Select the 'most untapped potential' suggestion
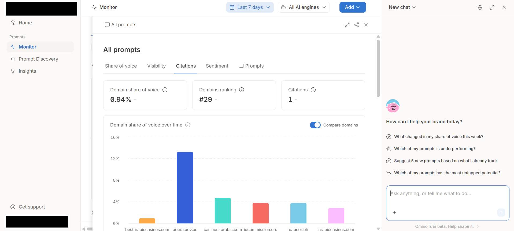The width and height of the screenshot is (514, 231). 443,173
